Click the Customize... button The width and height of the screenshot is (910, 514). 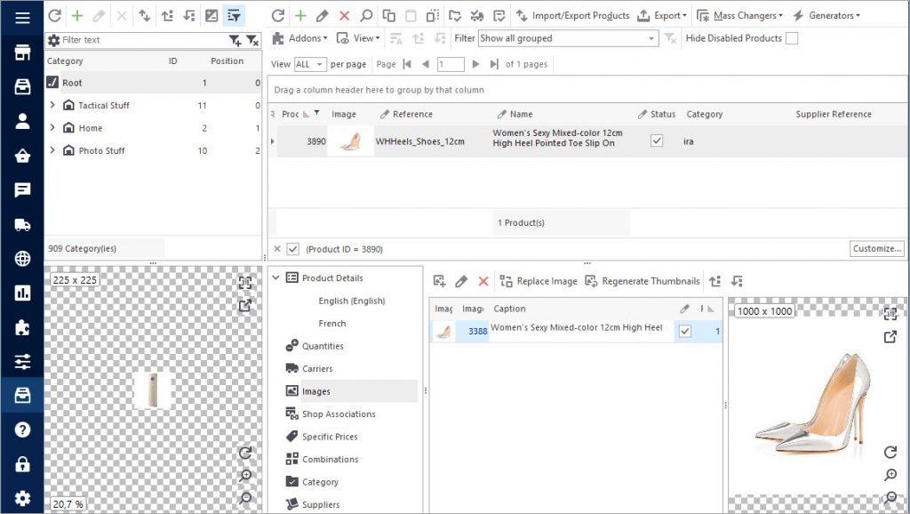[x=877, y=249]
